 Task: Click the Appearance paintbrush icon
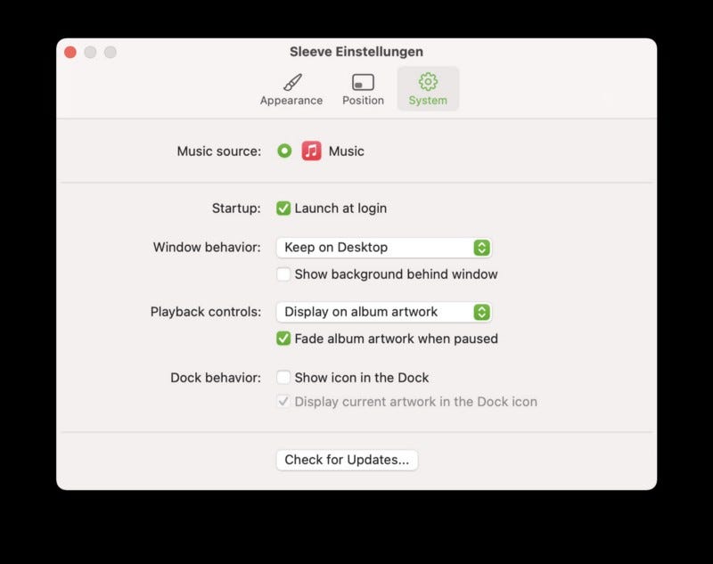coord(292,82)
